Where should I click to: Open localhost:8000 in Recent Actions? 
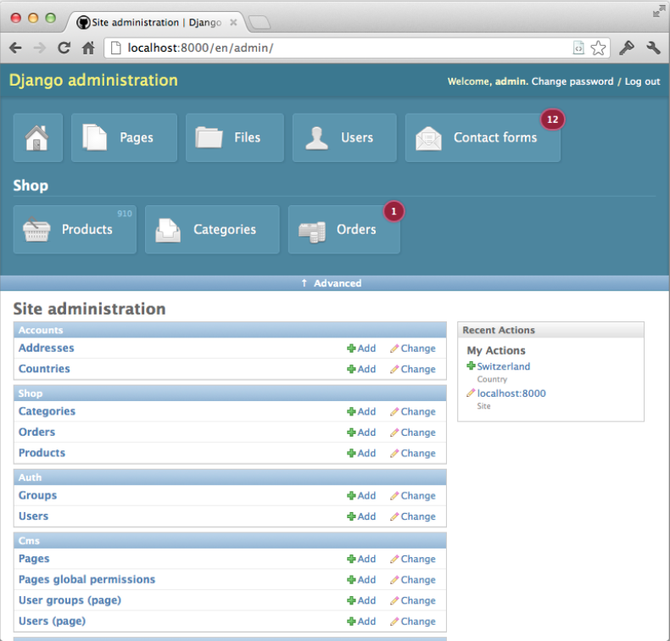[511, 393]
